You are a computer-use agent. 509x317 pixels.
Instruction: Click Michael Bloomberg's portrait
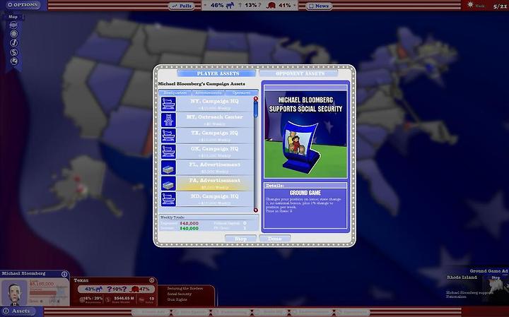14,293
